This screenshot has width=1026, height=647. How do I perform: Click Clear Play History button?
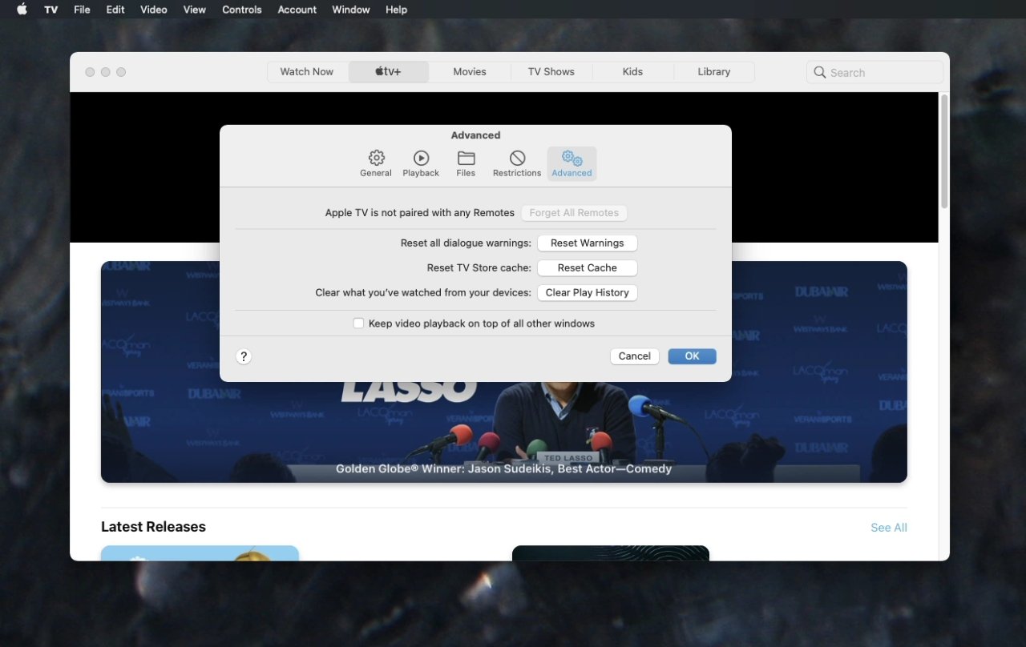point(587,292)
